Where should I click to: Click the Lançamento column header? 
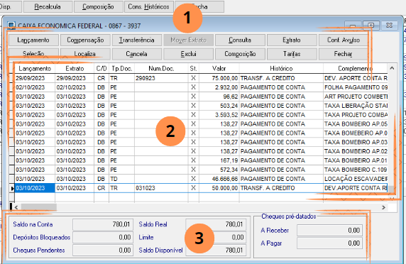(x=35, y=69)
